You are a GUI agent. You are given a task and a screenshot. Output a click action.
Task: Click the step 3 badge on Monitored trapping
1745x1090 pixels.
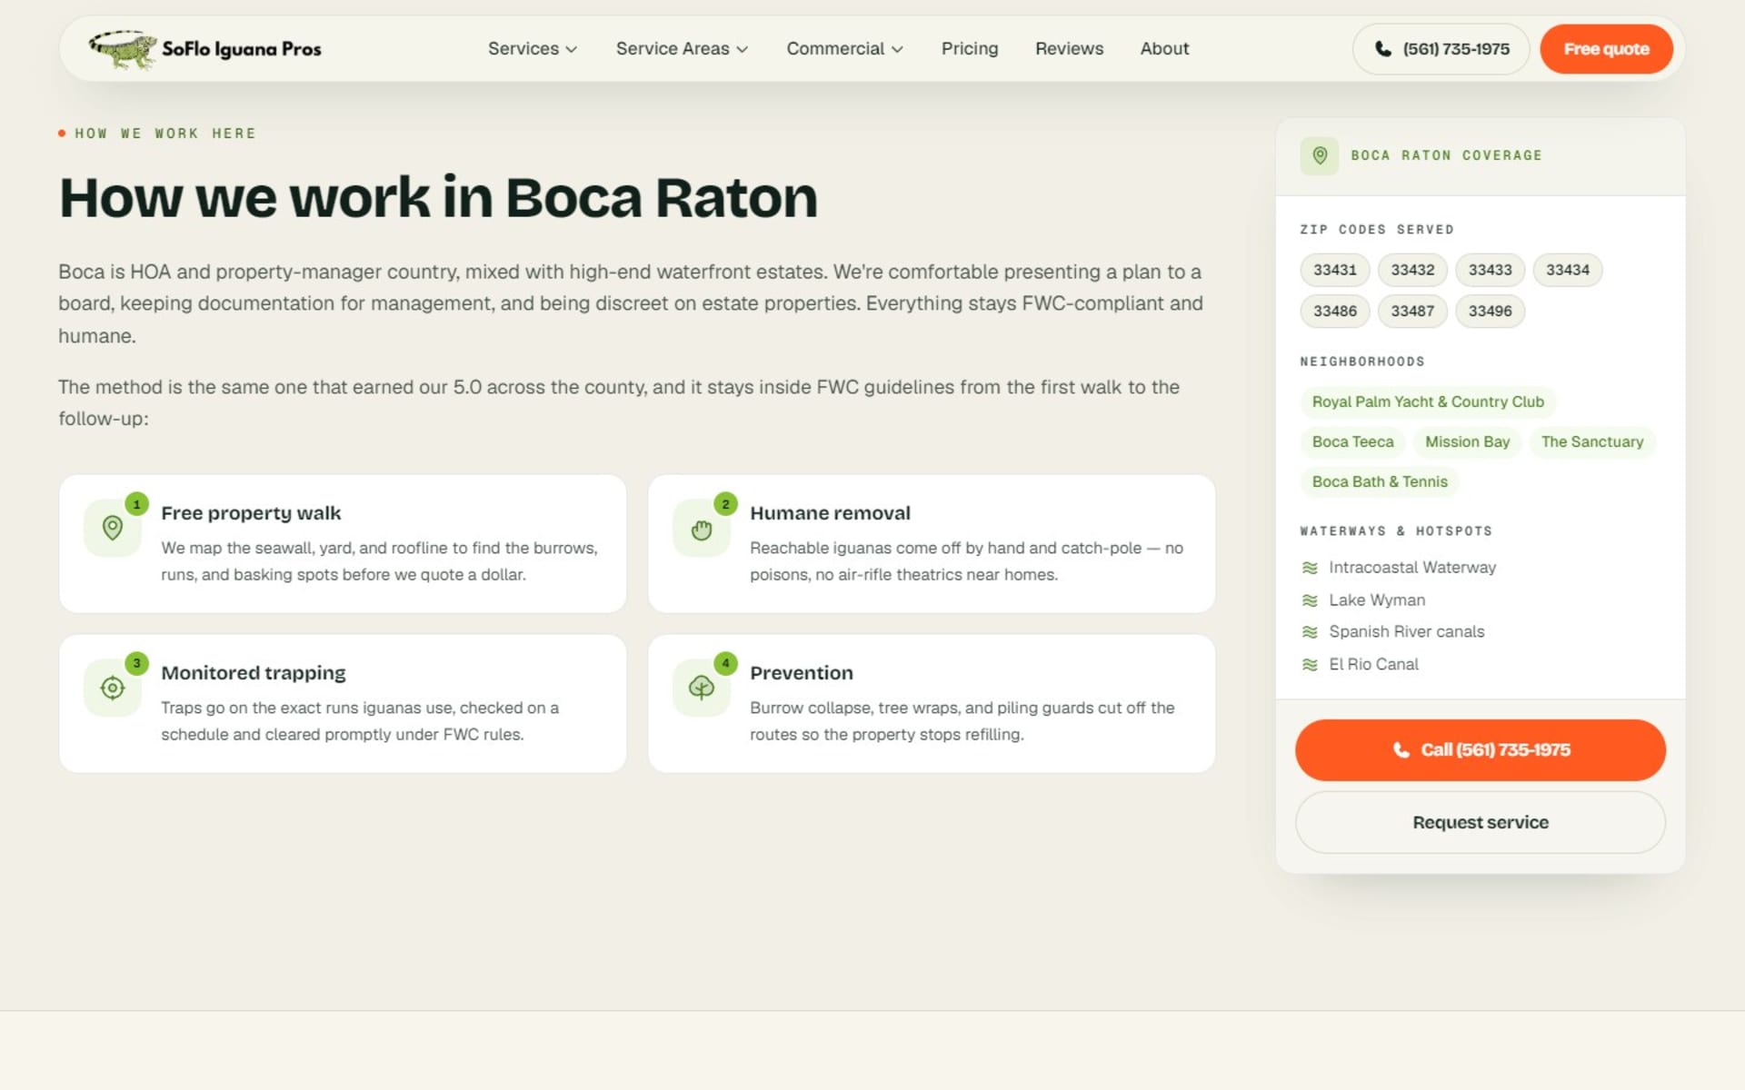(137, 663)
